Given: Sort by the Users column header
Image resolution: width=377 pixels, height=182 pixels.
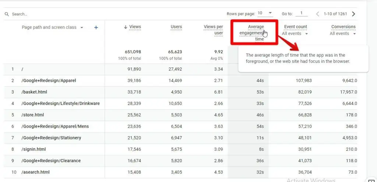Looking at the screenshot, I should click(x=176, y=27).
